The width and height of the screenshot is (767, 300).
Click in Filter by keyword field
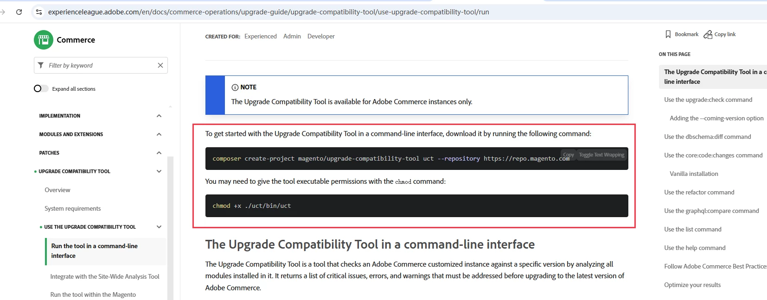101,65
